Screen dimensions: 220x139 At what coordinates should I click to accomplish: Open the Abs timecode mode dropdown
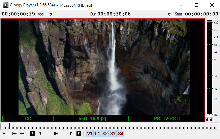coord(51,14)
